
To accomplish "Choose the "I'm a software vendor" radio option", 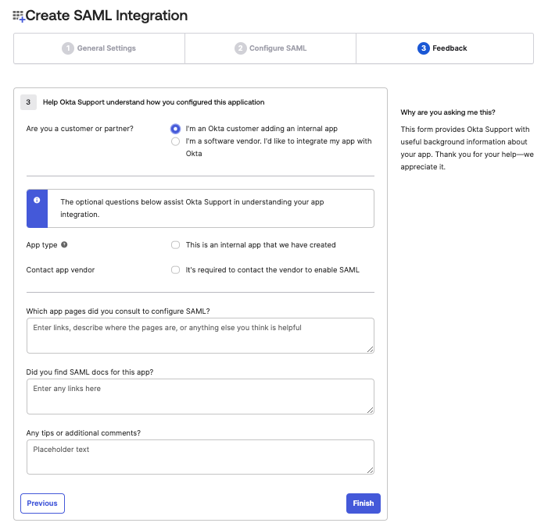I will 176,141.
